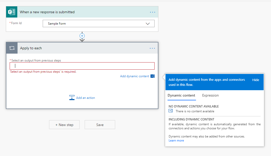
Task: Click the no-content-available plus icon
Action: point(170,111)
